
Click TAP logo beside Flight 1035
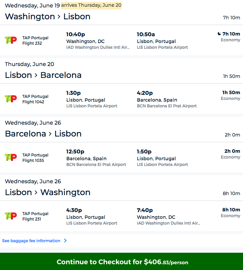coord(11,158)
